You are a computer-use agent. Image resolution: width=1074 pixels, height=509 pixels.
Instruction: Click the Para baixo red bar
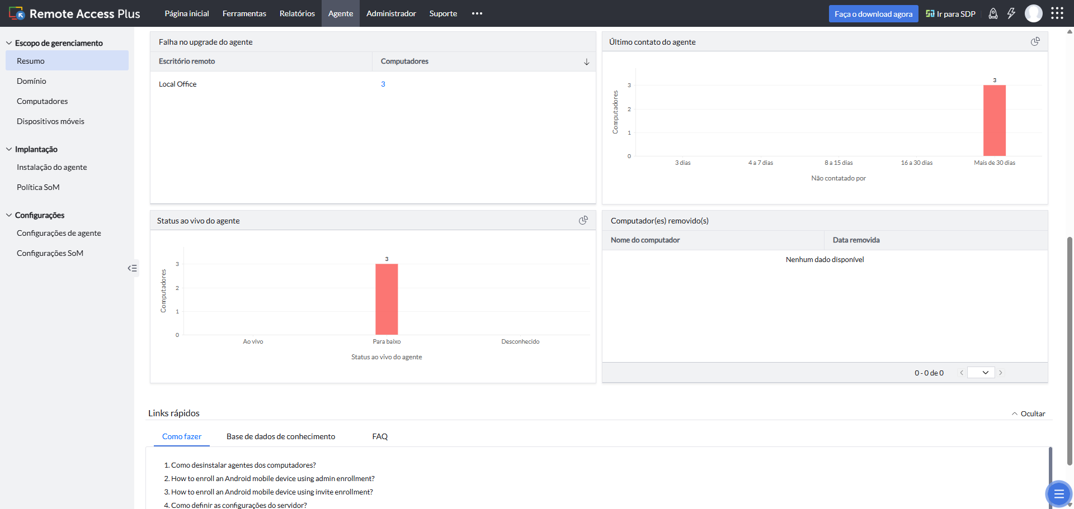pyautogui.click(x=387, y=299)
